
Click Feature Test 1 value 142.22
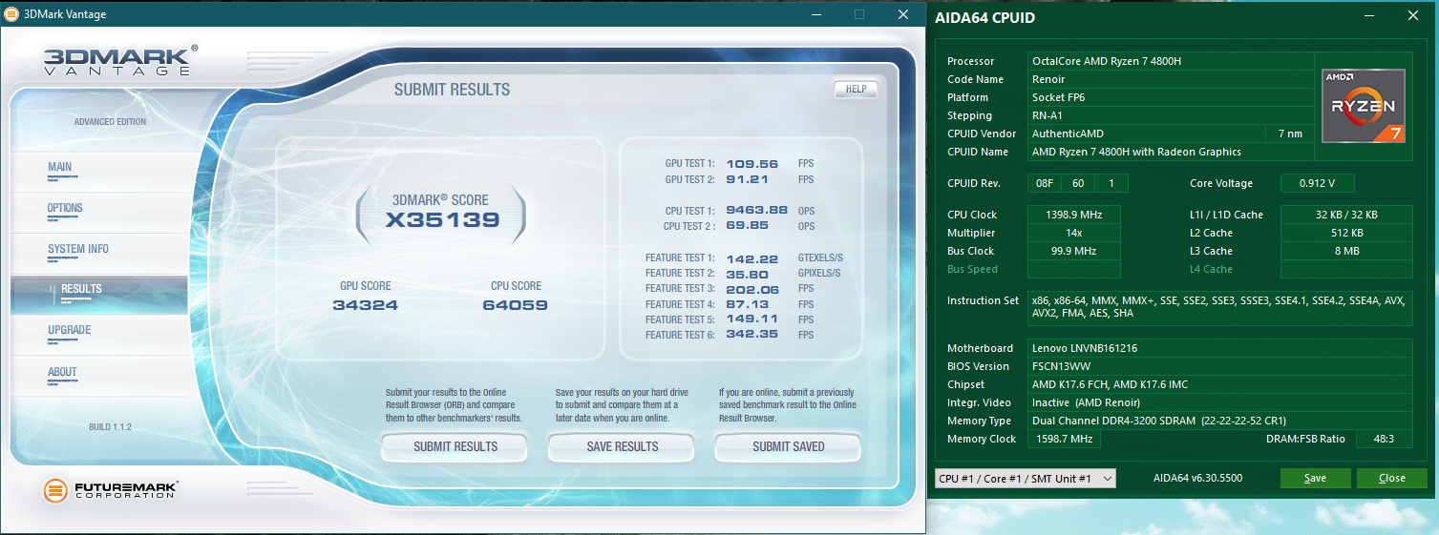coord(752,257)
